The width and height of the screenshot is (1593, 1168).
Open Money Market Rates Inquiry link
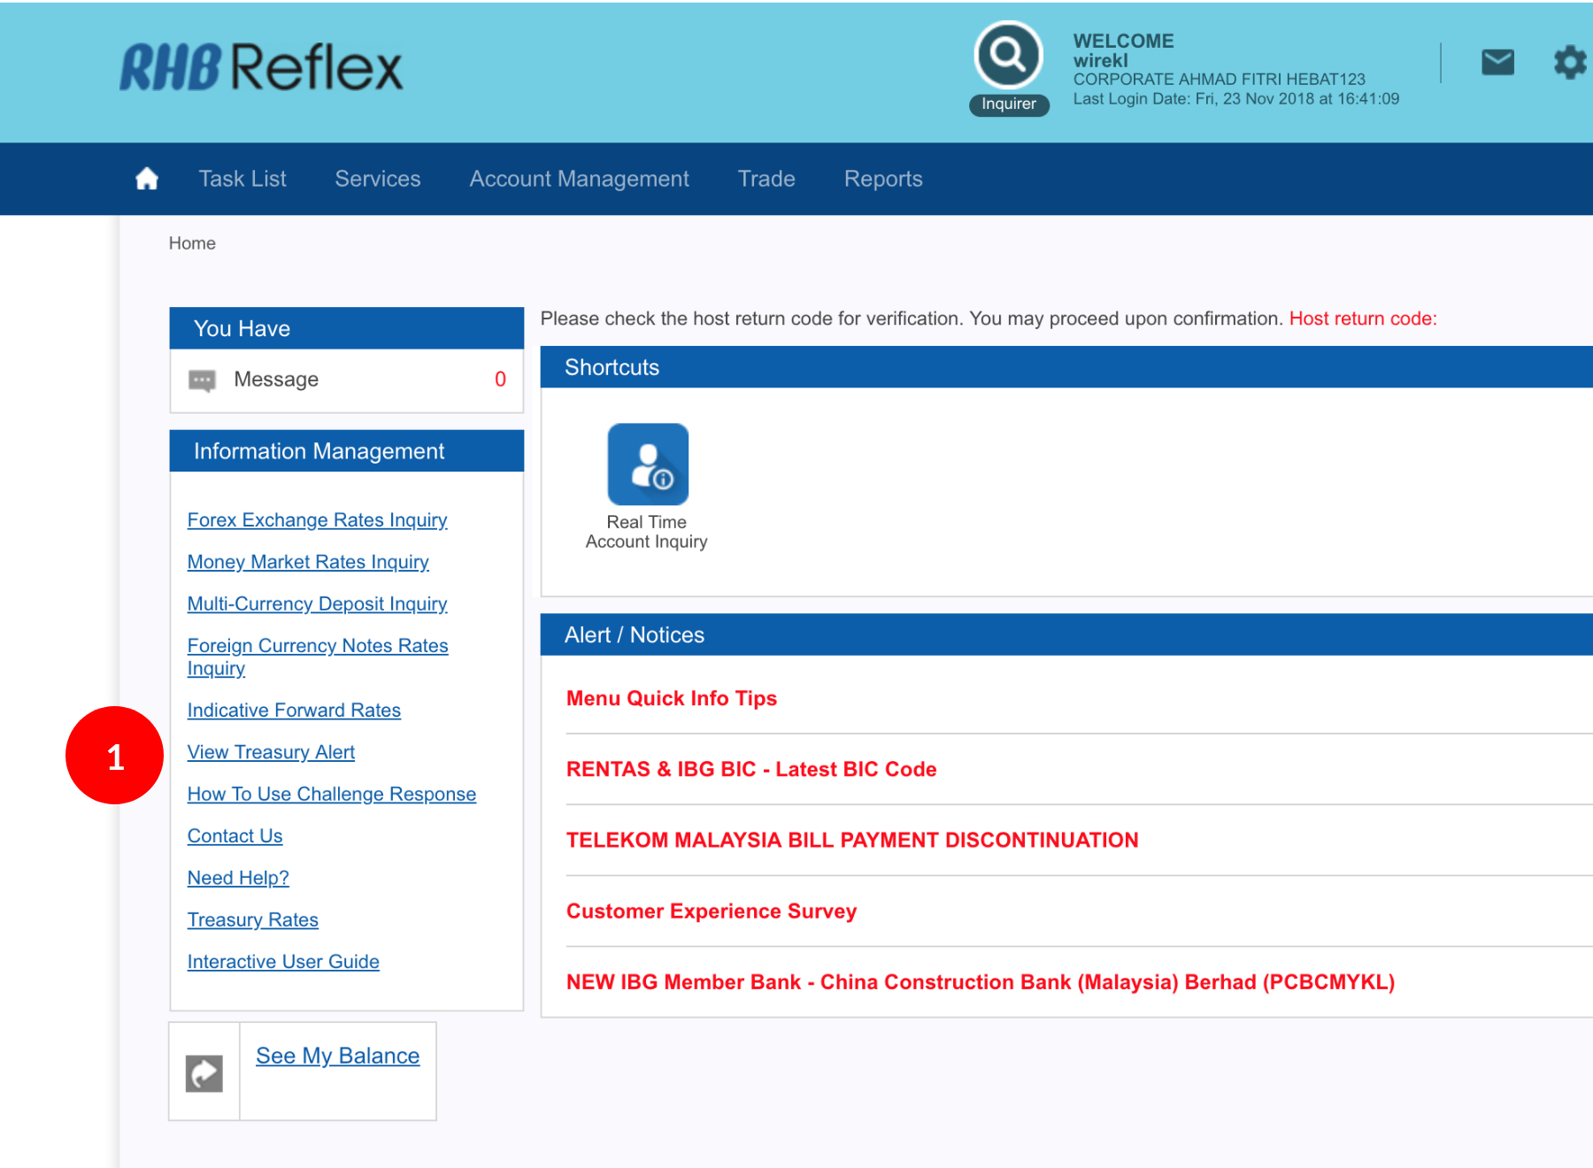pyautogui.click(x=308, y=562)
